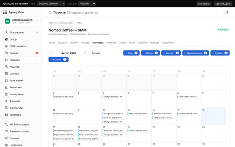Viewport: 235px width, 147px height.
Task: Click the CA organization avatar
Action: [x=7, y=21]
